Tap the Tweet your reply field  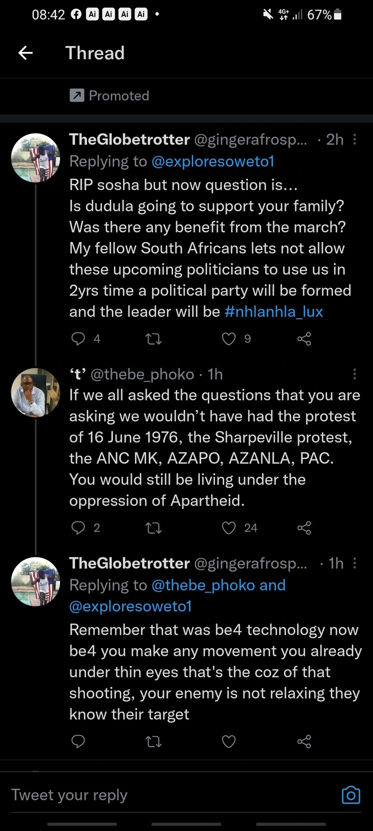coord(155,795)
